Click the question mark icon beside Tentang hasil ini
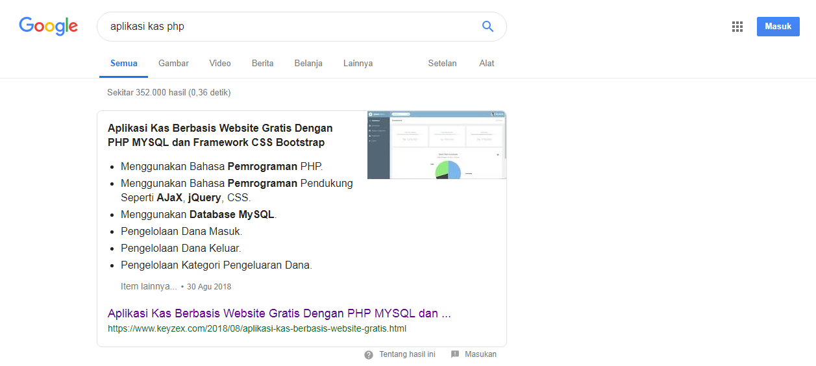The height and width of the screenshot is (366, 816). coord(369,354)
